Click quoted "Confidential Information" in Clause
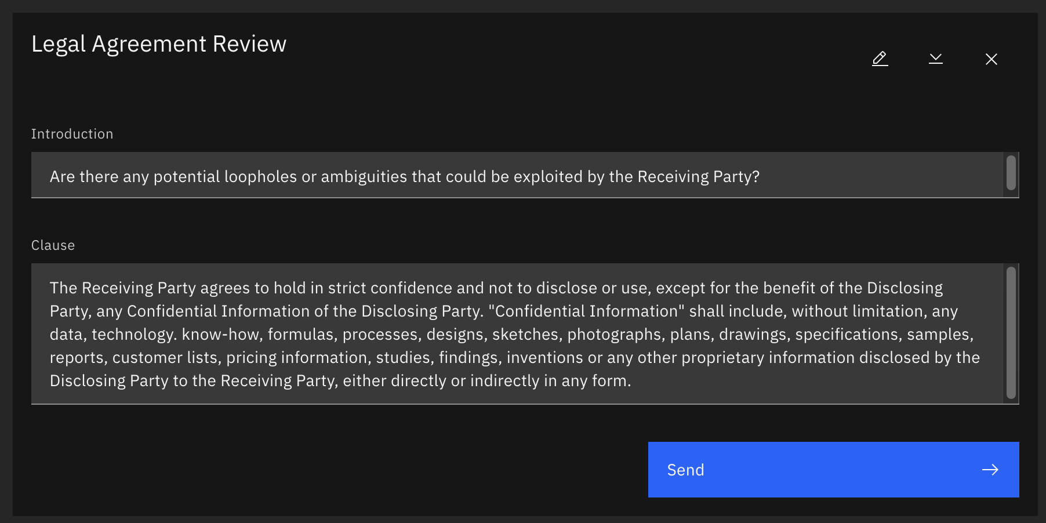The width and height of the screenshot is (1046, 523). 586,311
